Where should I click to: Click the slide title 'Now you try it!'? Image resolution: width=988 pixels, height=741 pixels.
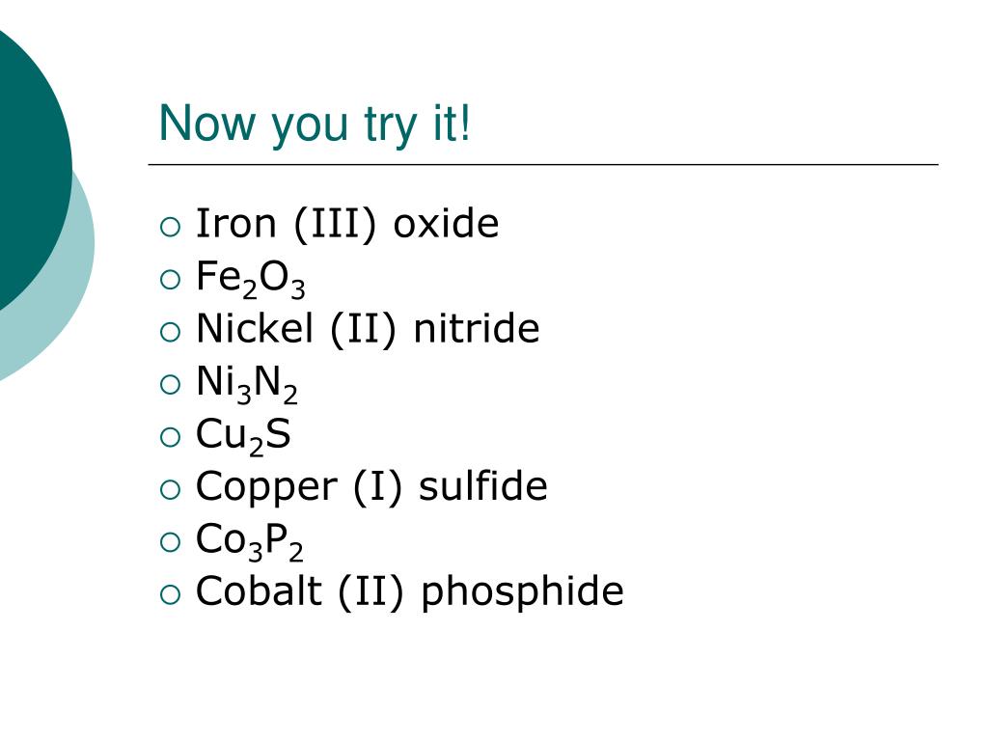click(x=315, y=124)
